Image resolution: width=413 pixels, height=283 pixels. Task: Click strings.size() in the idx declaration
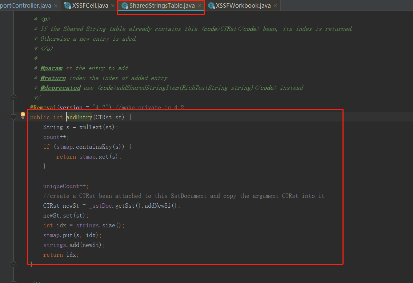click(99, 225)
